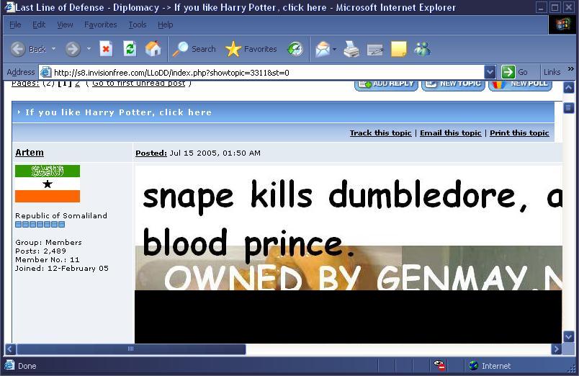Go to Home page via house icon
The width and height of the screenshot is (579, 376).
click(x=153, y=49)
